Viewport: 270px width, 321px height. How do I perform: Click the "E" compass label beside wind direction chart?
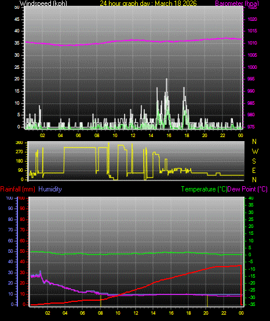254,170
